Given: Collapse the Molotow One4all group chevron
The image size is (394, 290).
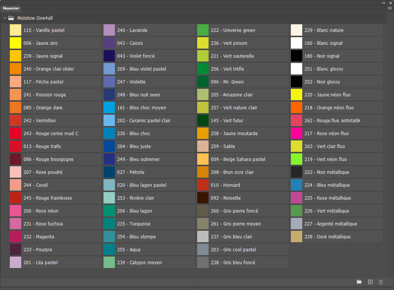Looking at the screenshot, I should pos(5,18).
